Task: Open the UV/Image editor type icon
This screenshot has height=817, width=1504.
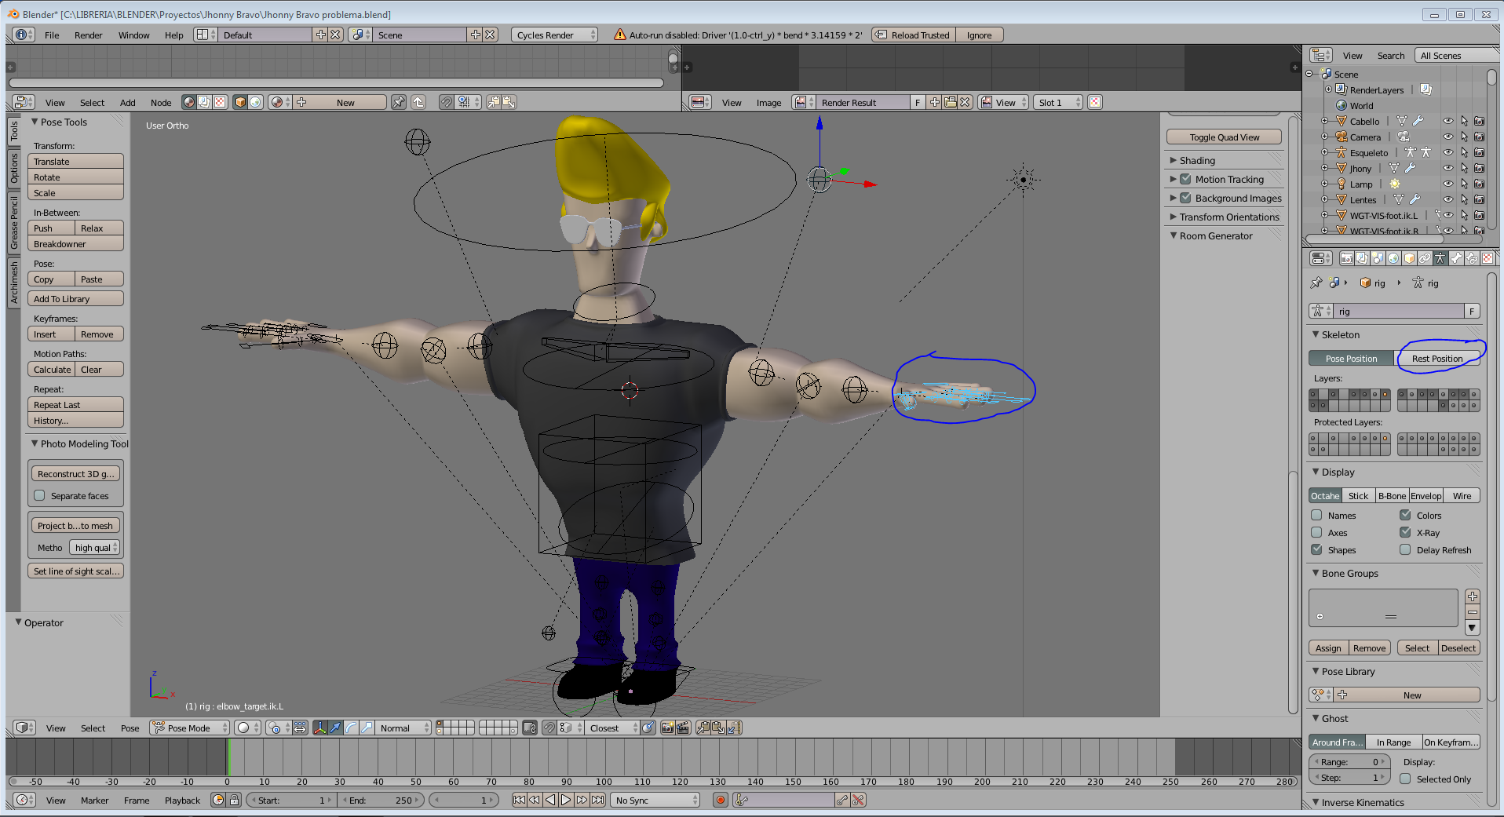Action: [699, 102]
